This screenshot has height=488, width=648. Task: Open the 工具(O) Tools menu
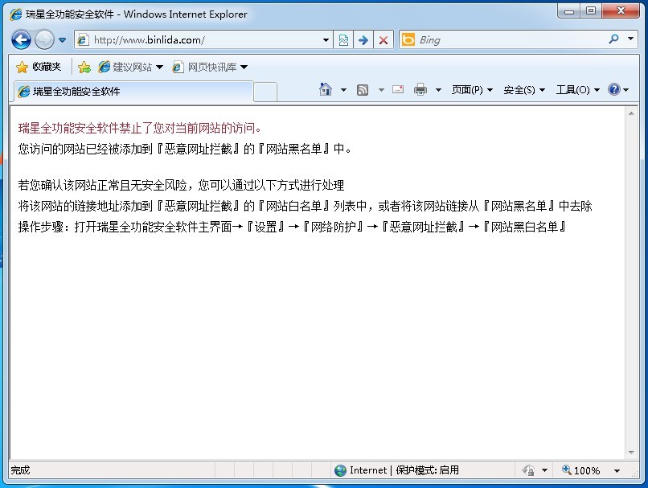[577, 90]
